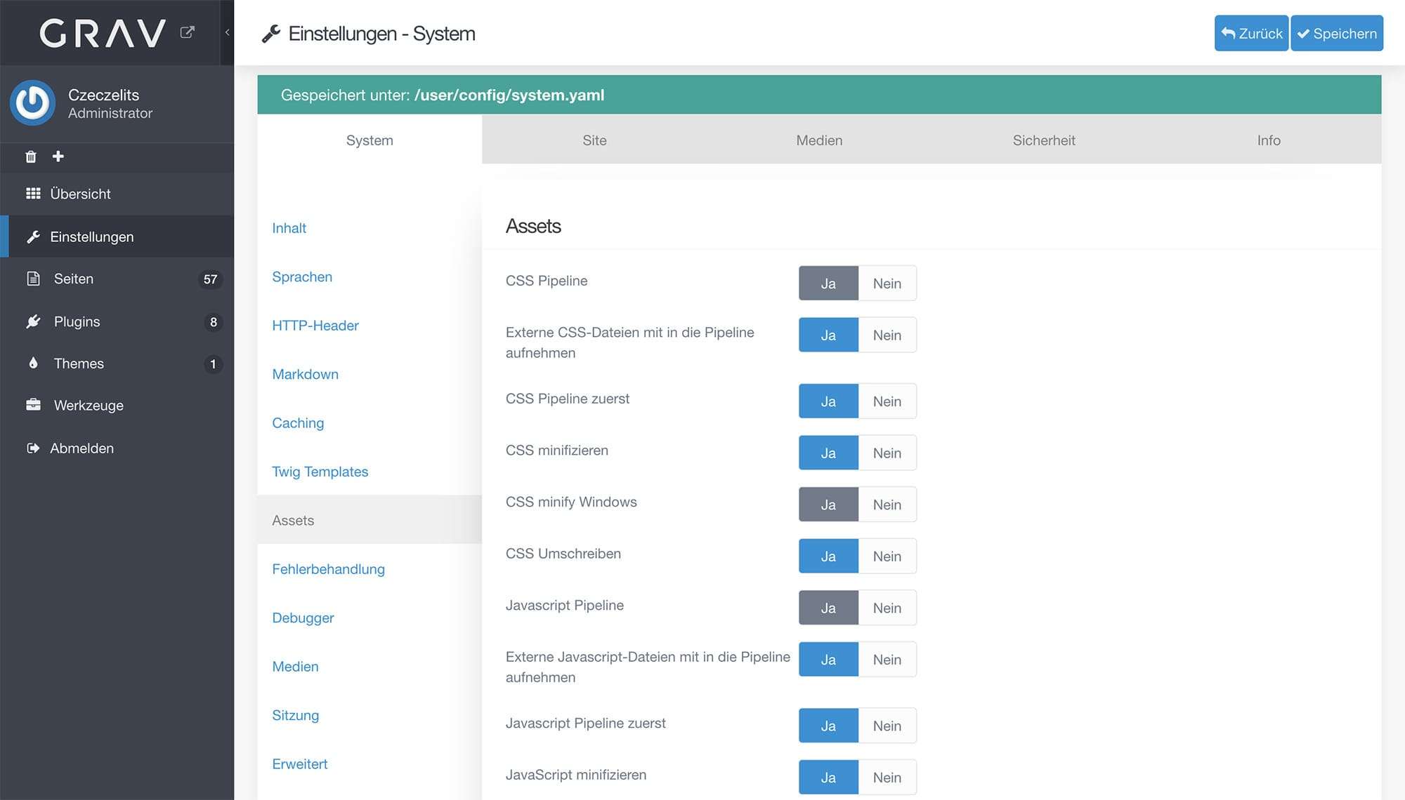The image size is (1405, 800).
Task: Choose Nein for CSS Umschreiben
Action: click(887, 556)
